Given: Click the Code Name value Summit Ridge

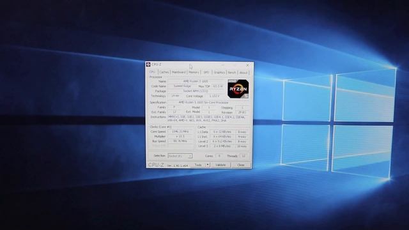Looking at the screenshot, I should point(182,86).
